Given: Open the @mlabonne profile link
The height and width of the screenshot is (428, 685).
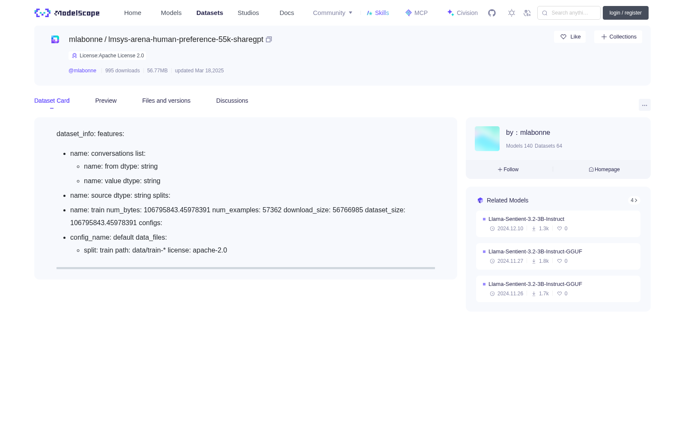Looking at the screenshot, I should point(82,71).
